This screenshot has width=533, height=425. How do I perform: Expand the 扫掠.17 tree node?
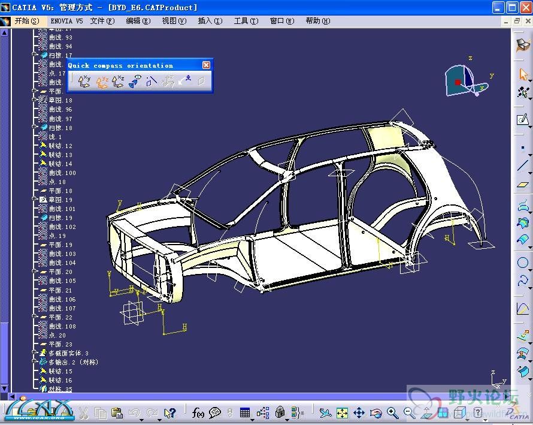click(34, 55)
